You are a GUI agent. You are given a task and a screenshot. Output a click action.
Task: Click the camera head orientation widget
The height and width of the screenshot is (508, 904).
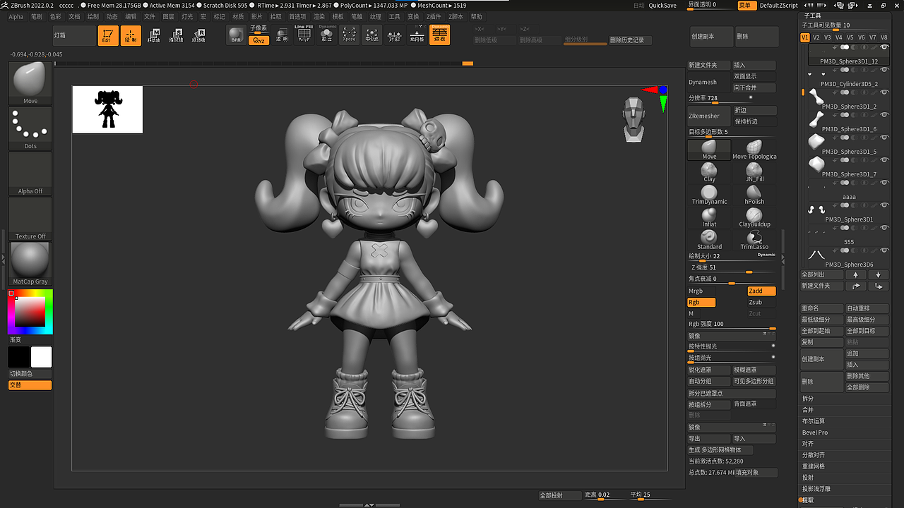633,119
